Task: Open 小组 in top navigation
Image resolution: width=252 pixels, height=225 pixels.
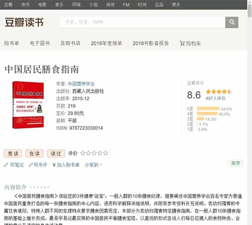Action: click(x=93, y=5)
